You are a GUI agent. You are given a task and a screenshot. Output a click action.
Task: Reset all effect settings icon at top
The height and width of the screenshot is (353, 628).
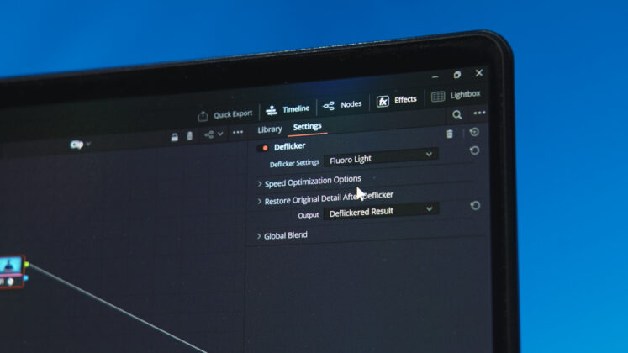(474, 132)
